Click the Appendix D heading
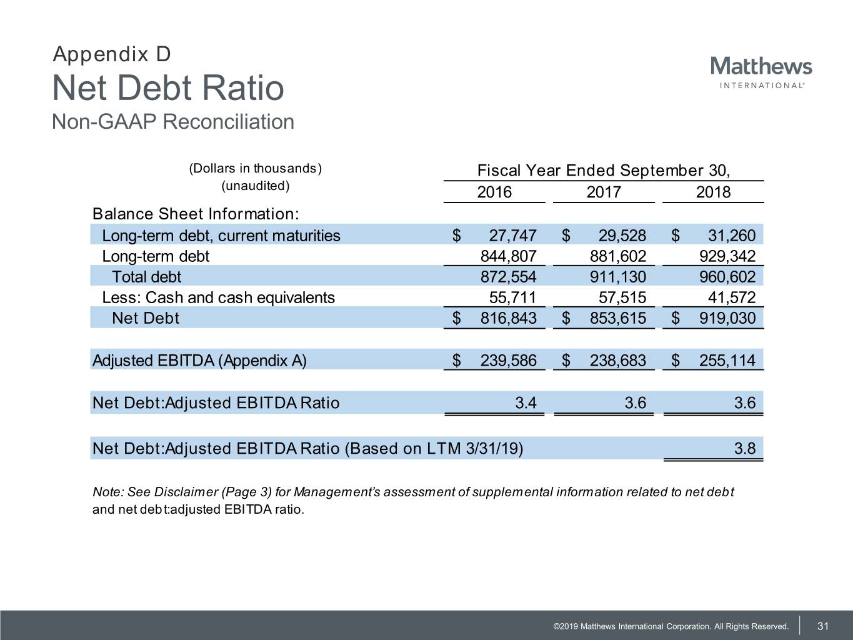 (x=112, y=54)
